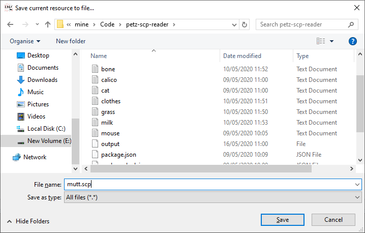The width and height of the screenshot is (365, 233).
Task: Expand the Save as type dropdown
Action: [358, 197]
